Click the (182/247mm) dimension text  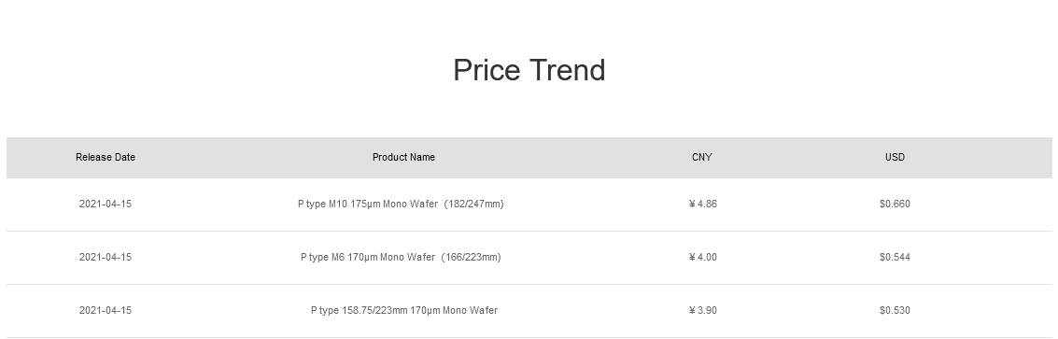473,204
